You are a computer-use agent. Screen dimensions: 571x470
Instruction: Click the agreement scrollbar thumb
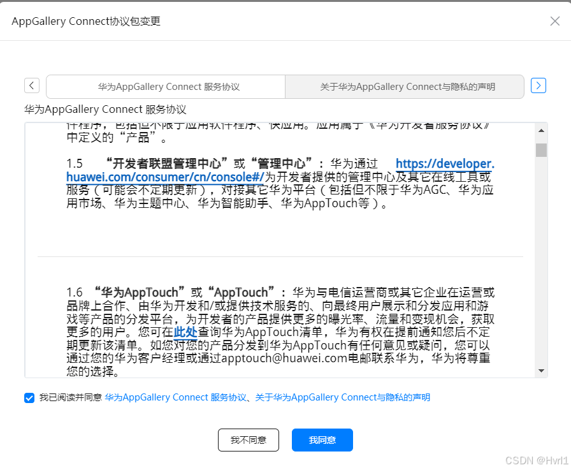542,150
